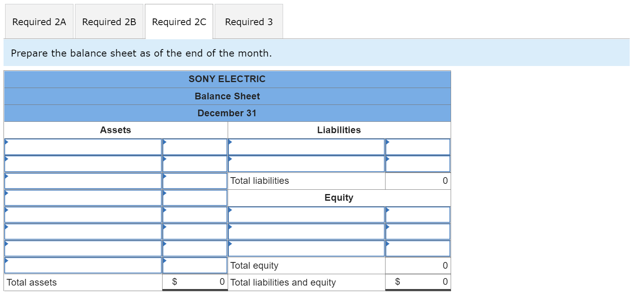Select the currently active Required 2C tab
The image size is (634, 295).
coord(179,22)
